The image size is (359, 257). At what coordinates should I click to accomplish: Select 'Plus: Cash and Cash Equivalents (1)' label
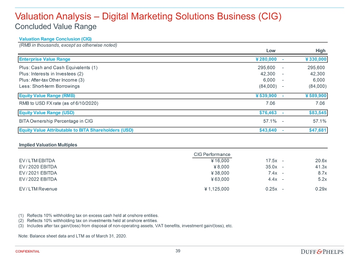58,68
